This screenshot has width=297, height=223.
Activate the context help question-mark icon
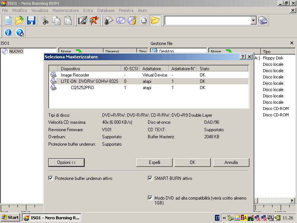20,32
